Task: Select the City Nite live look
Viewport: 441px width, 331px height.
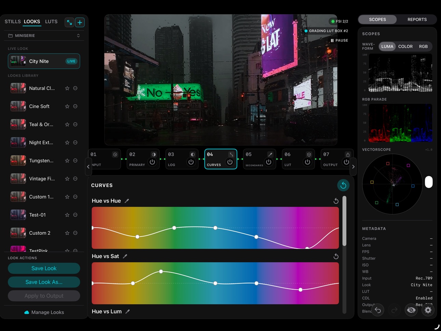Action: [x=44, y=61]
